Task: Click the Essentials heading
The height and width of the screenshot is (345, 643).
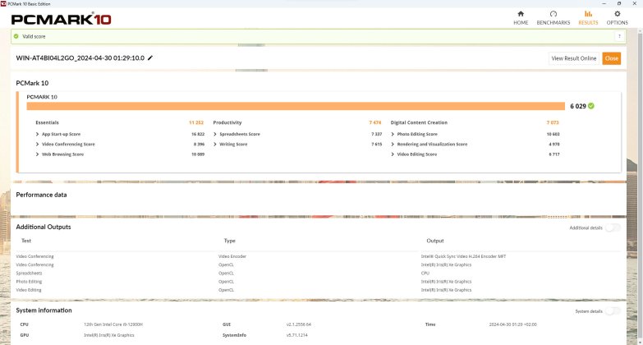Action: 47,122
